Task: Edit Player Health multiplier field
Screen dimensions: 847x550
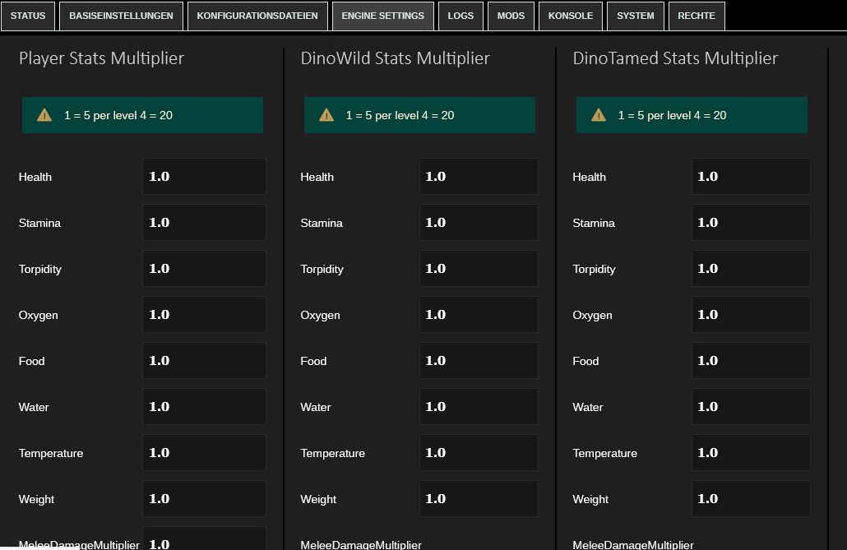Action: click(204, 176)
